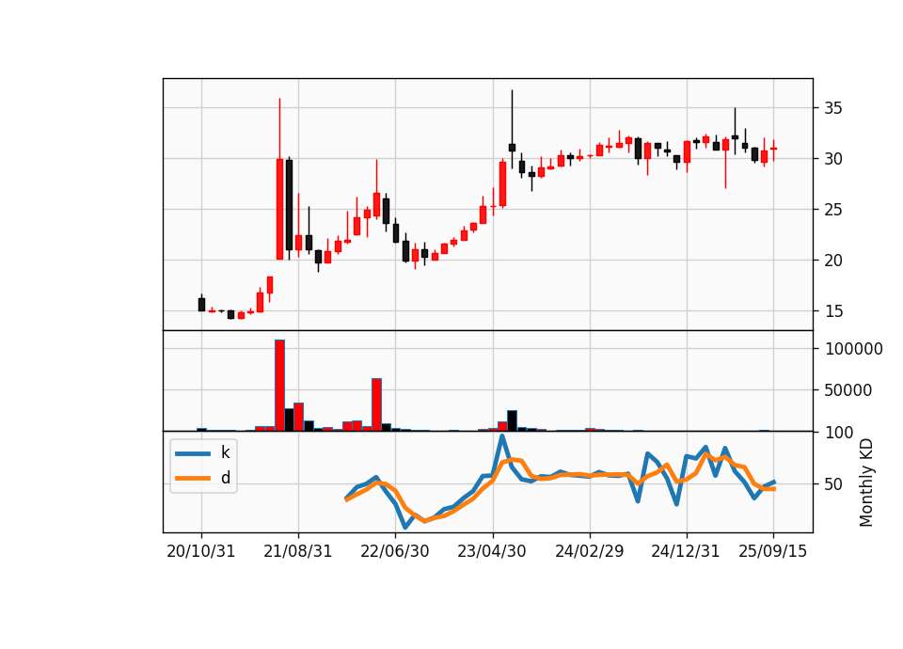Click the 20/10/31 date label
Image resolution: width=903 pixels, height=649 pixels.
click(x=201, y=551)
